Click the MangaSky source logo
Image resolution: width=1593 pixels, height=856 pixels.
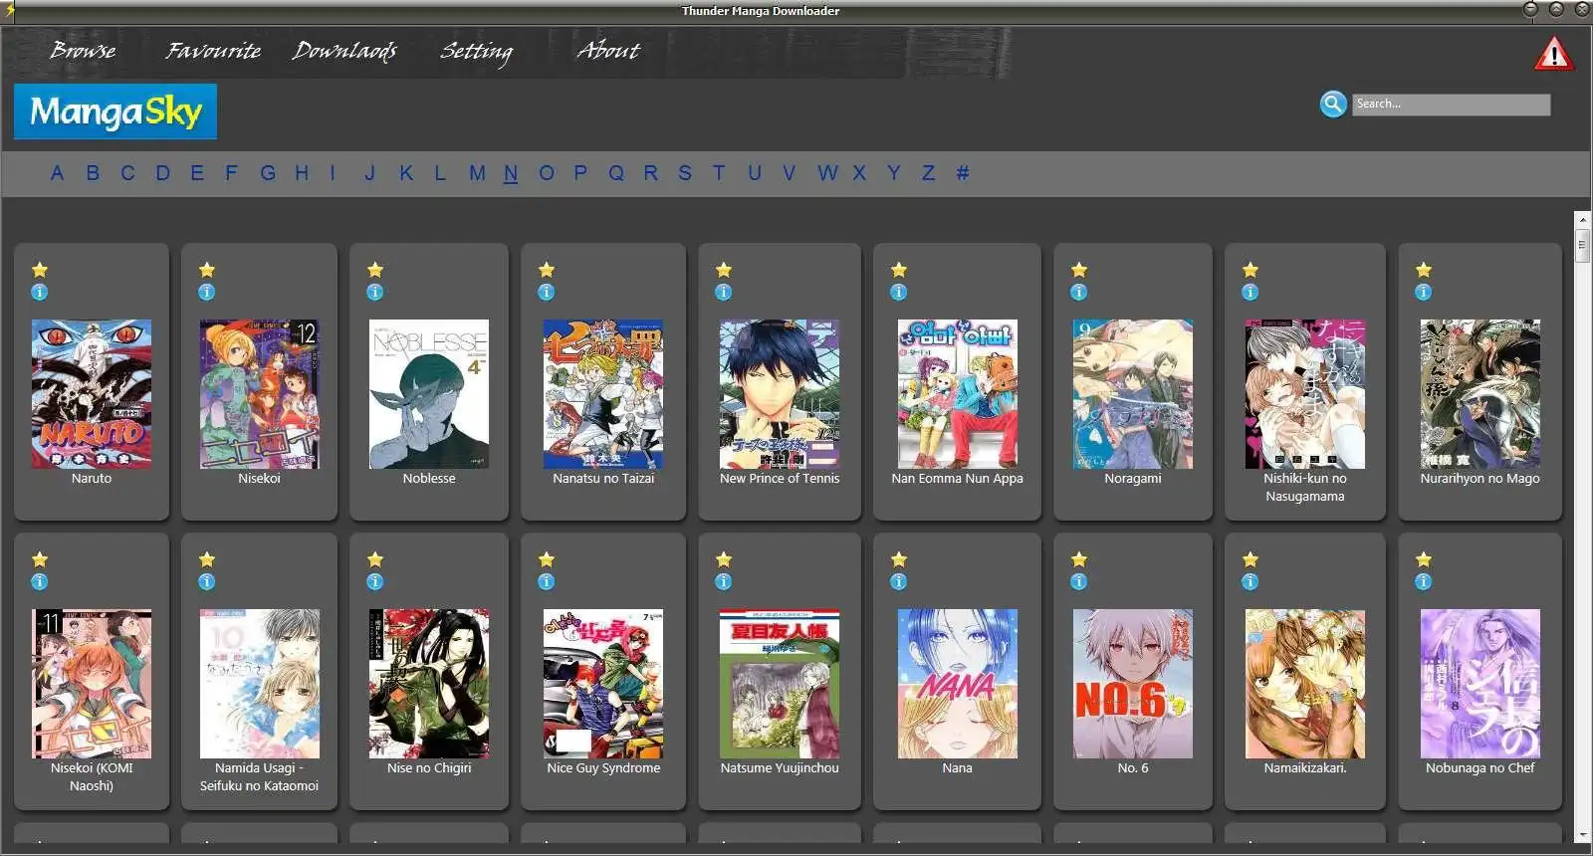(115, 111)
